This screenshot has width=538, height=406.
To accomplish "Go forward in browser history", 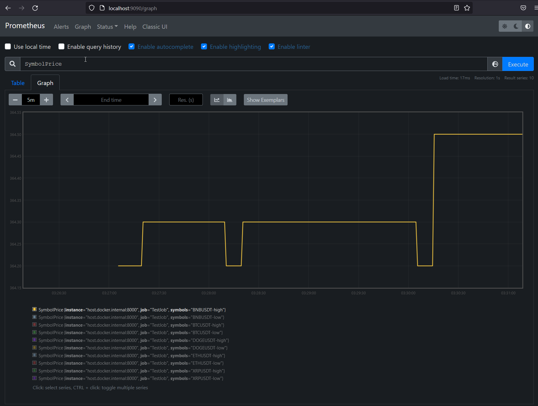I will click(x=22, y=8).
